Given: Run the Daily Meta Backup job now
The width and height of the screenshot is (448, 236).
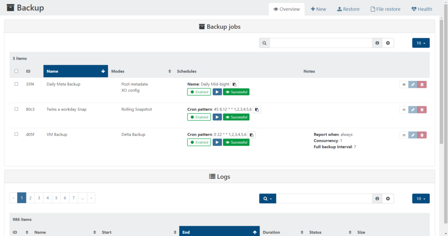Looking at the screenshot, I should [217, 92].
